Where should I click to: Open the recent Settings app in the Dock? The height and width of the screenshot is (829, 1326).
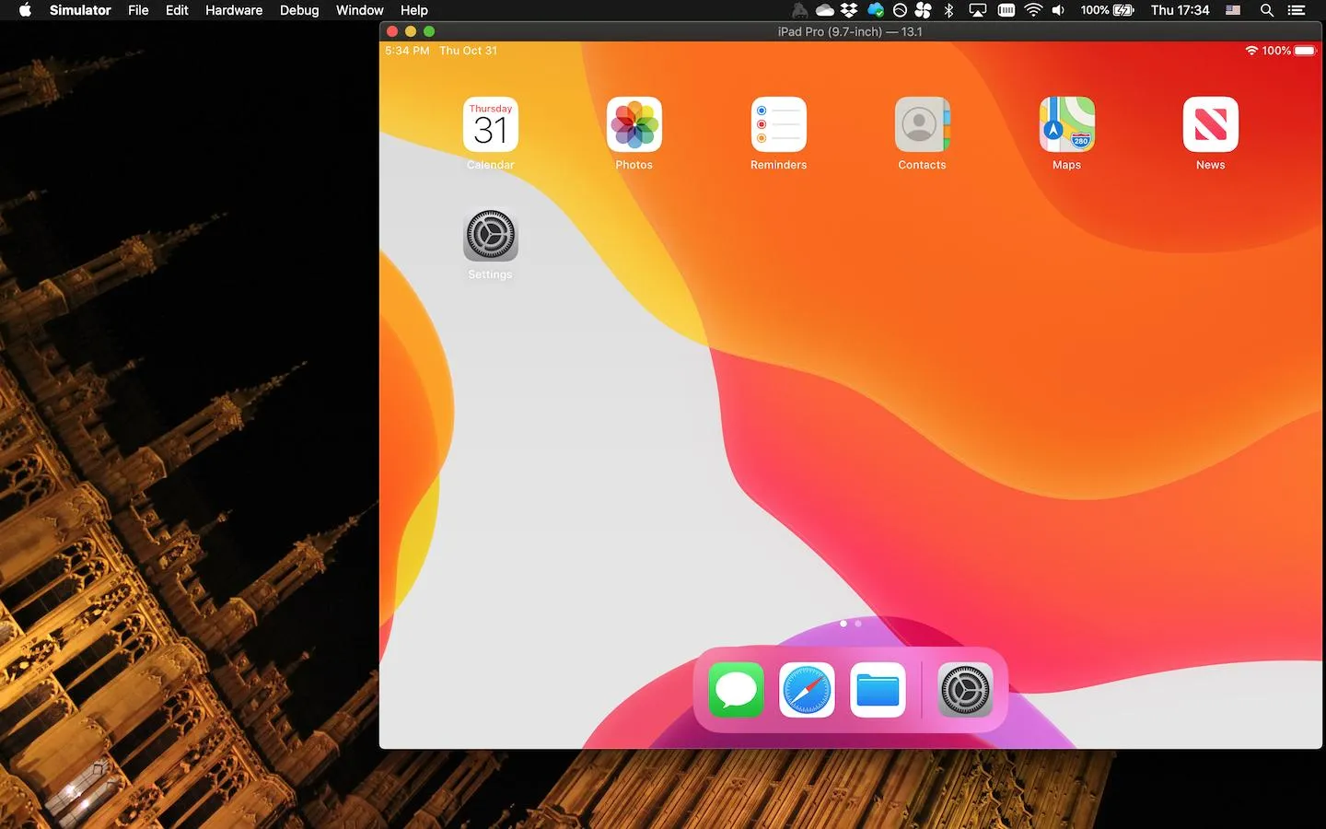point(965,690)
